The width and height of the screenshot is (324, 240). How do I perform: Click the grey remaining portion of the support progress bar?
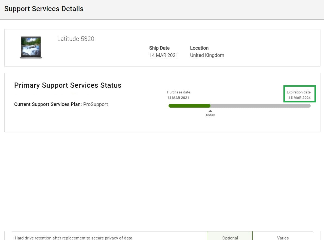tap(261, 106)
